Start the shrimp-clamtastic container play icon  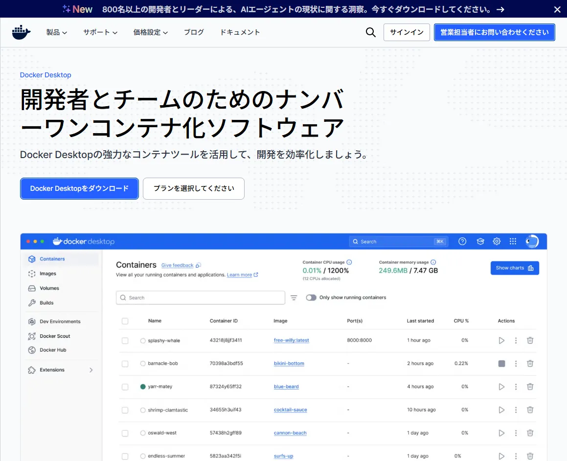[x=501, y=410]
